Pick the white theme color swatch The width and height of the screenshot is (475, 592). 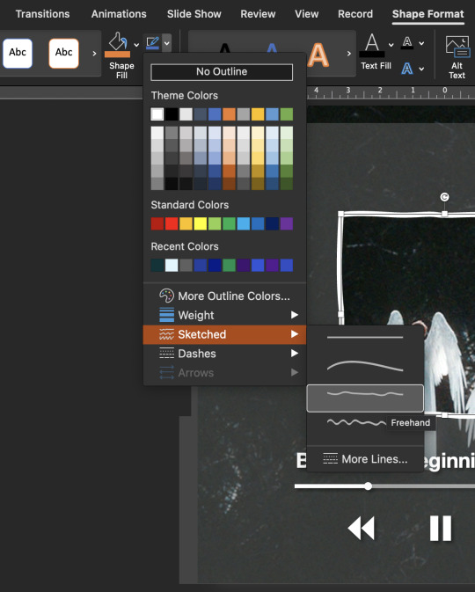pyautogui.click(x=157, y=114)
